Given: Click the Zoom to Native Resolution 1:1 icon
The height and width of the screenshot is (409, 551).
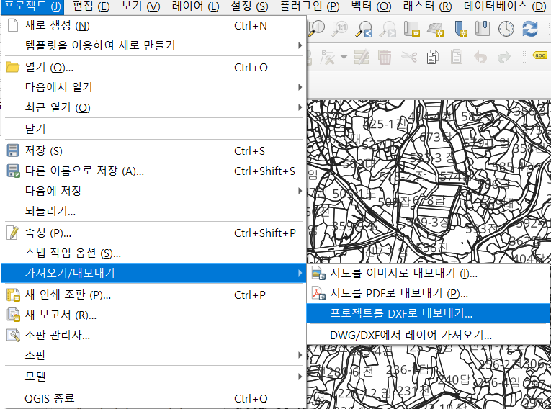Looking at the screenshot, I should pos(340,29).
